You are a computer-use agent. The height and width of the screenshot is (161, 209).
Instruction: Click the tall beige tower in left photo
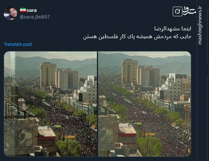point(48,76)
